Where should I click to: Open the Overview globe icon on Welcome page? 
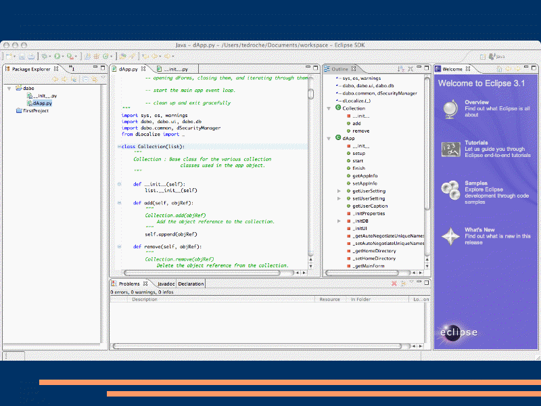450,108
